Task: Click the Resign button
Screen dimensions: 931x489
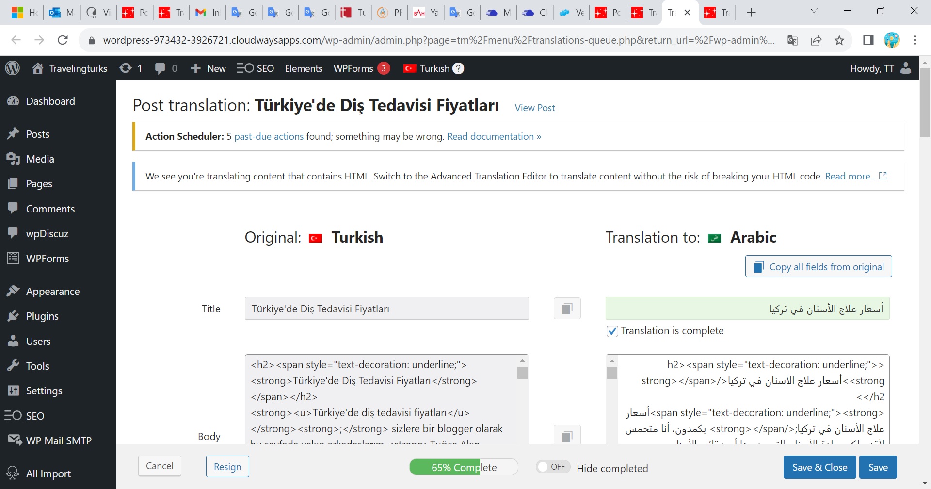Action: tap(227, 466)
